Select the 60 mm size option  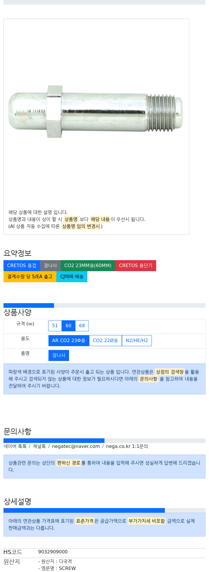(x=69, y=326)
